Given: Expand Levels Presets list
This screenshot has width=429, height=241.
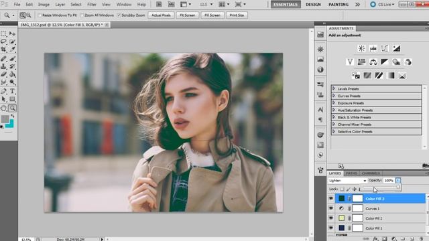Looking at the screenshot, I should [x=334, y=88].
